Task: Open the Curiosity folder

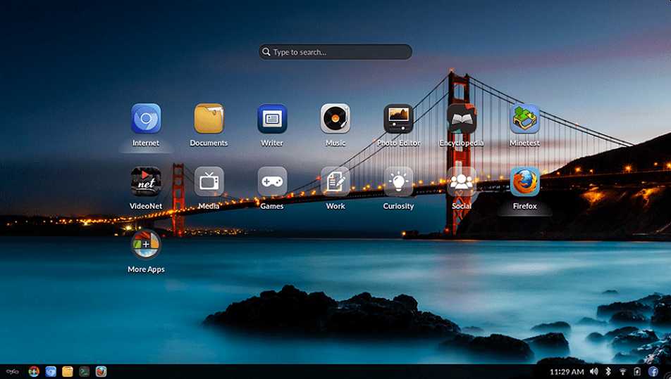Action: (x=398, y=181)
